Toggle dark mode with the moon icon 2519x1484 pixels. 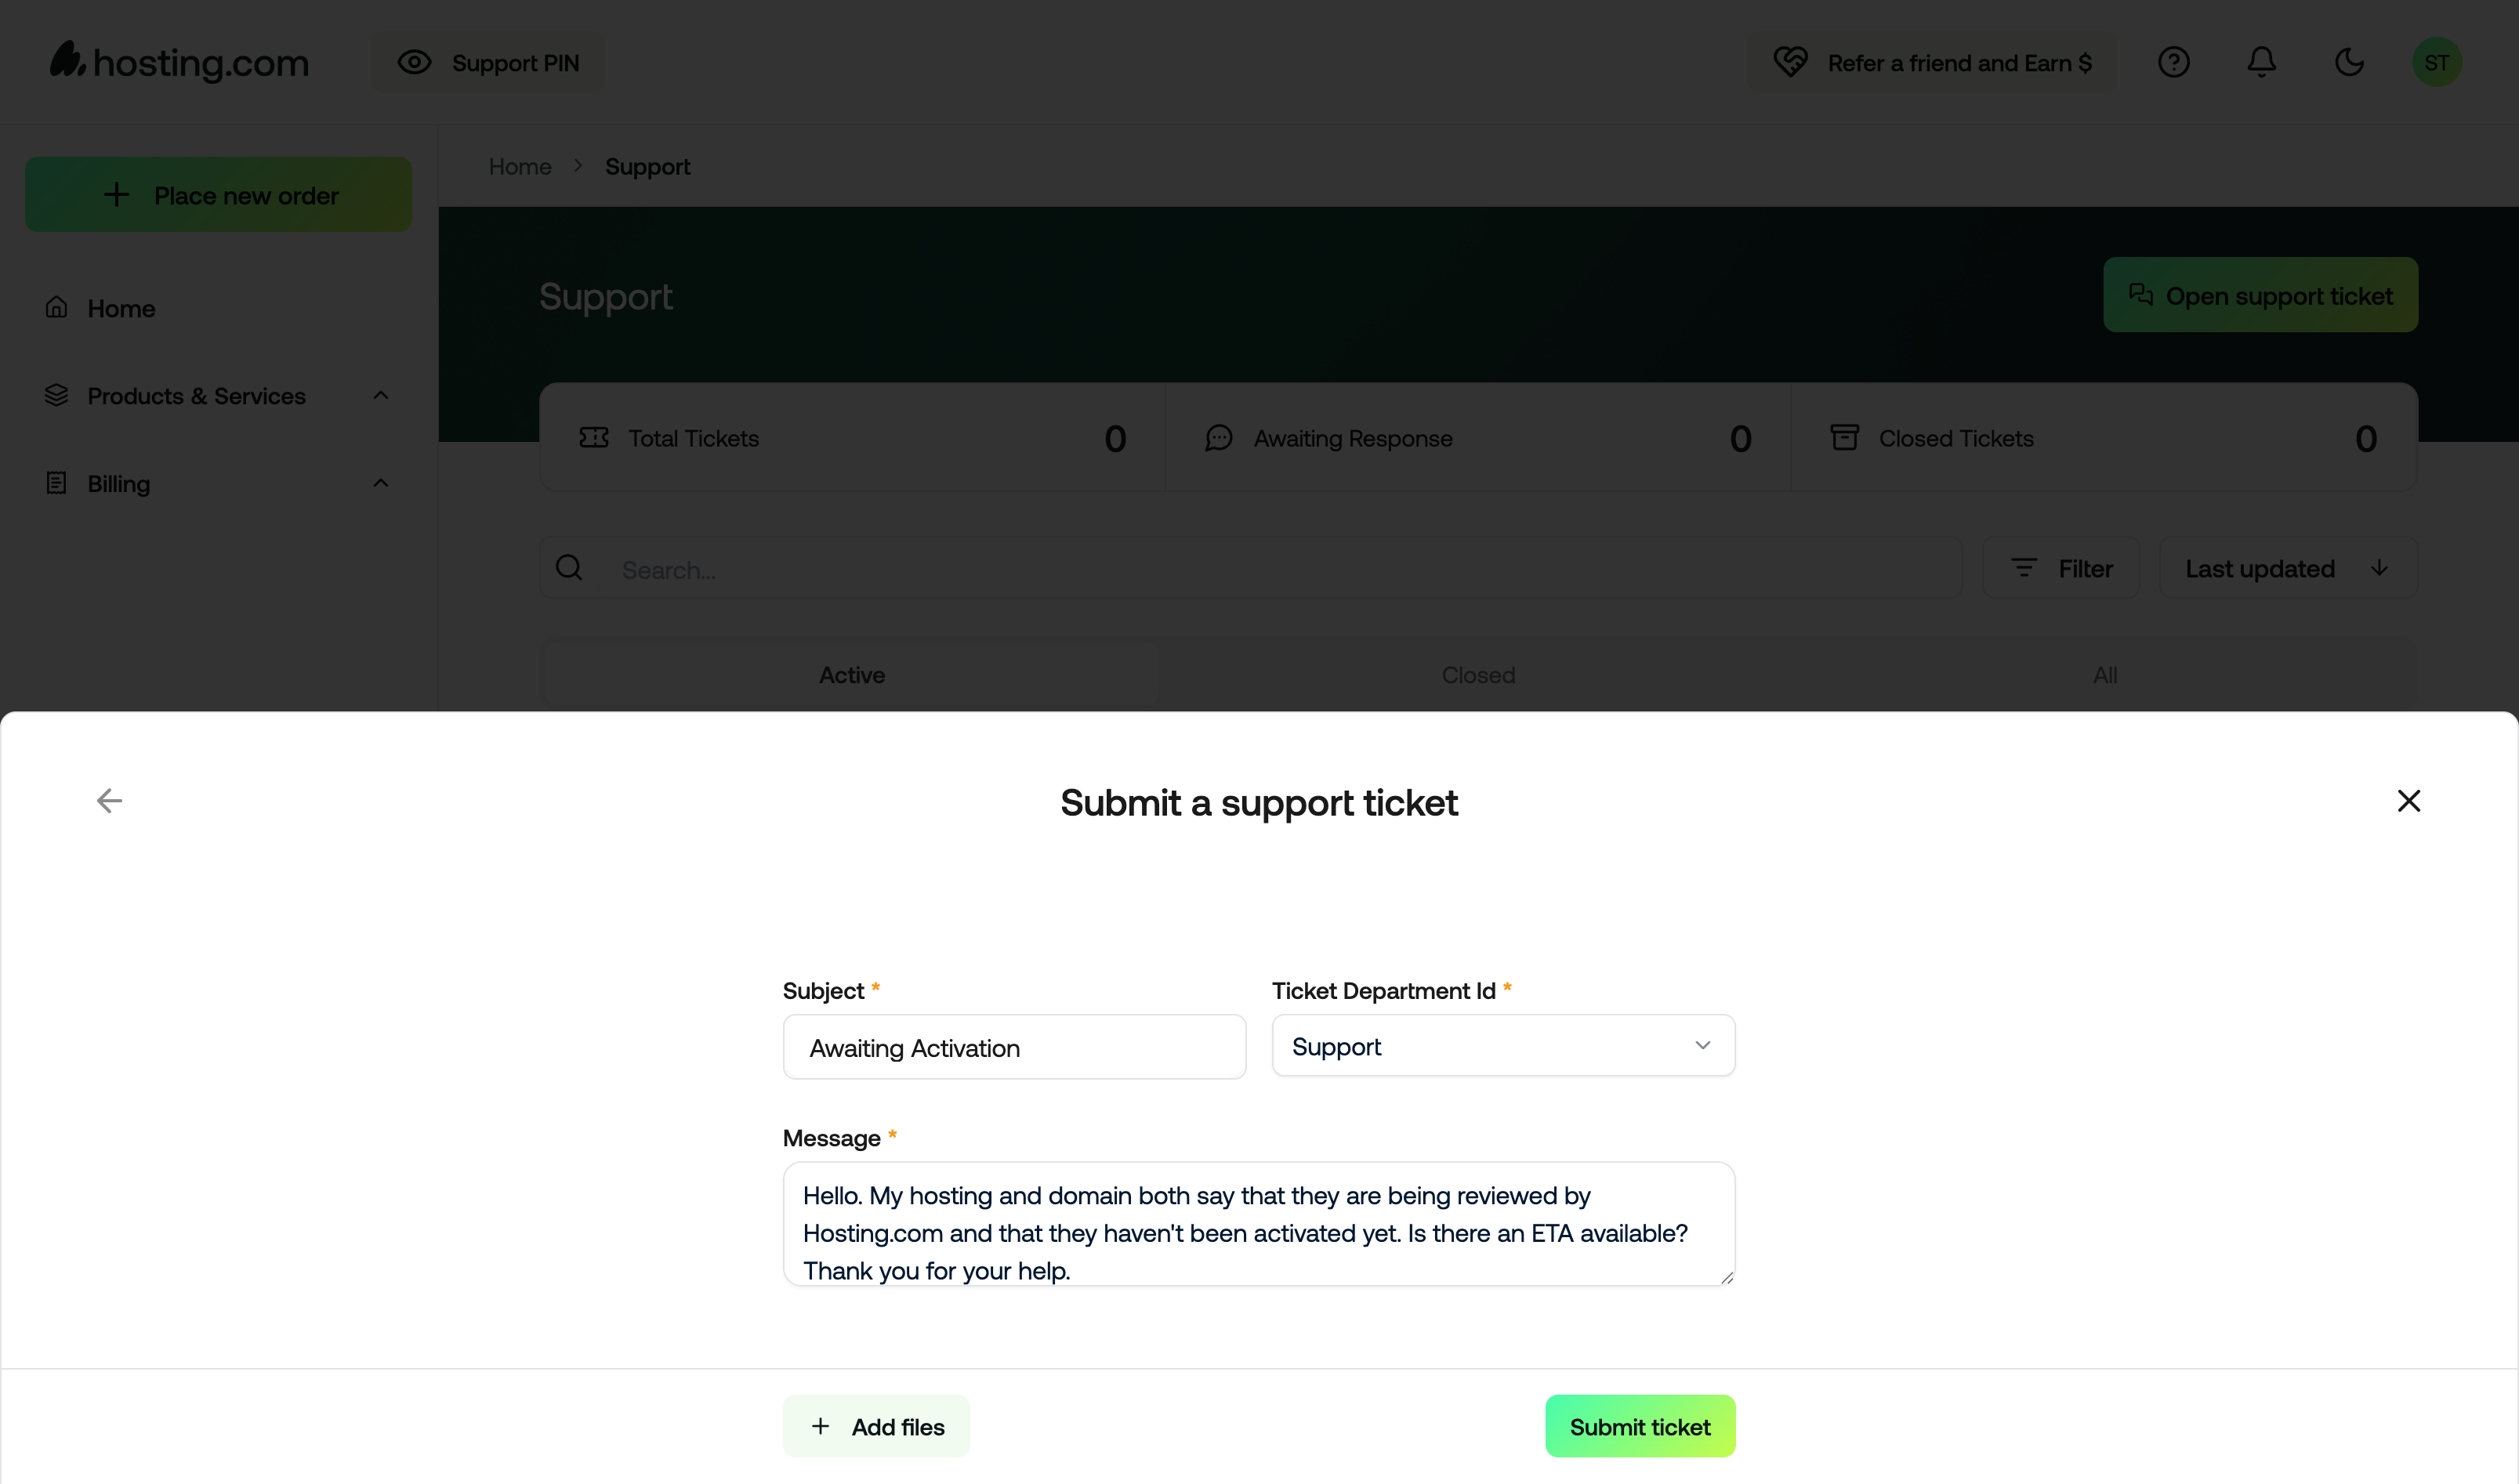tap(2348, 62)
